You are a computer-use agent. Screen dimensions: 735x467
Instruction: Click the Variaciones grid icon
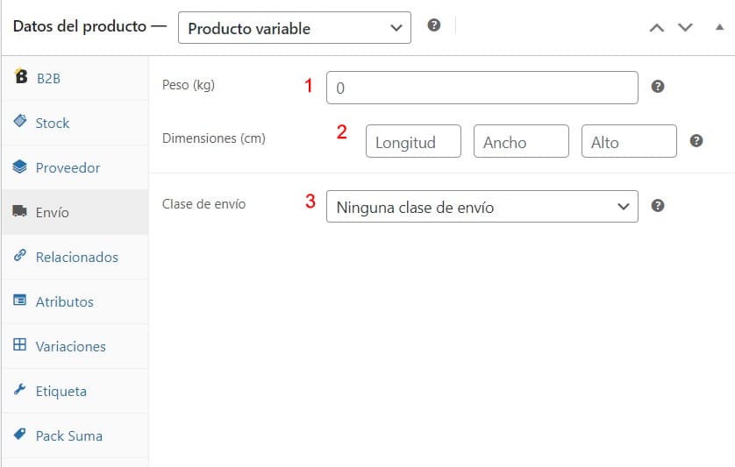(x=19, y=344)
